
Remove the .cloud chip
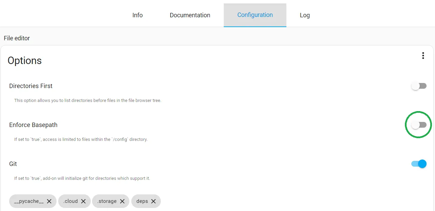coord(83,201)
